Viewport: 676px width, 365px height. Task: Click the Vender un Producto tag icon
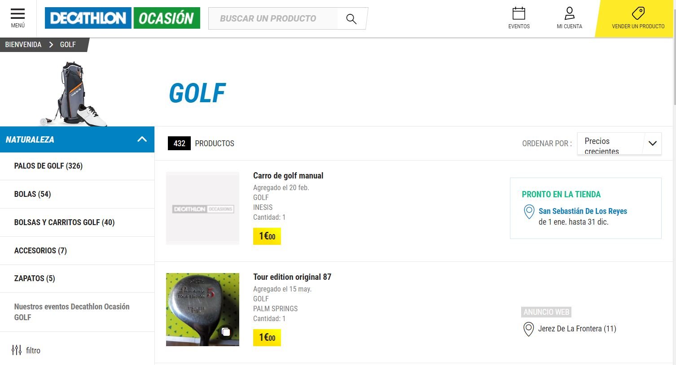pyautogui.click(x=638, y=13)
